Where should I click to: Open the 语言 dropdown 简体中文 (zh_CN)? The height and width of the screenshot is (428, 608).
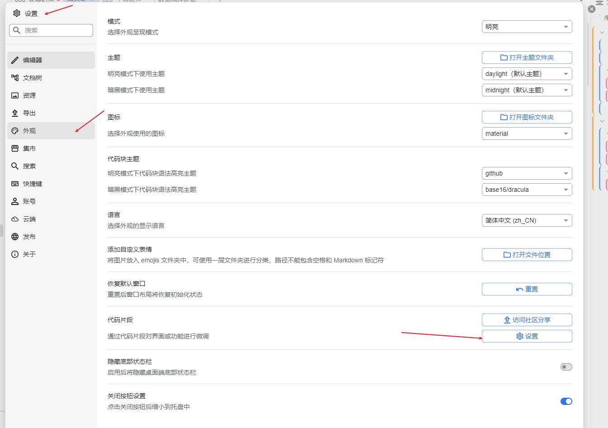[x=527, y=220]
